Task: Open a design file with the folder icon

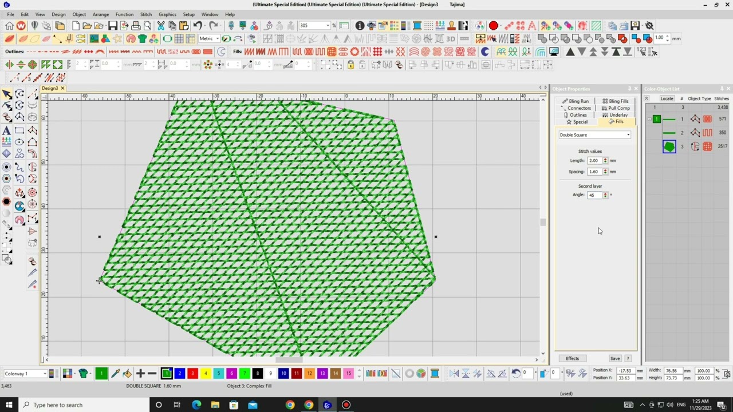Action: [87, 26]
